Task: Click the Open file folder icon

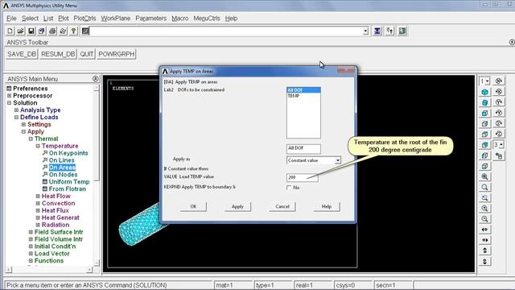Action: (21, 31)
